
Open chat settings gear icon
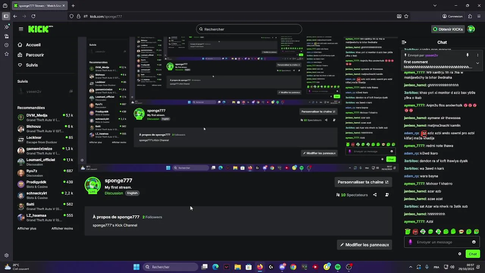click(x=460, y=254)
